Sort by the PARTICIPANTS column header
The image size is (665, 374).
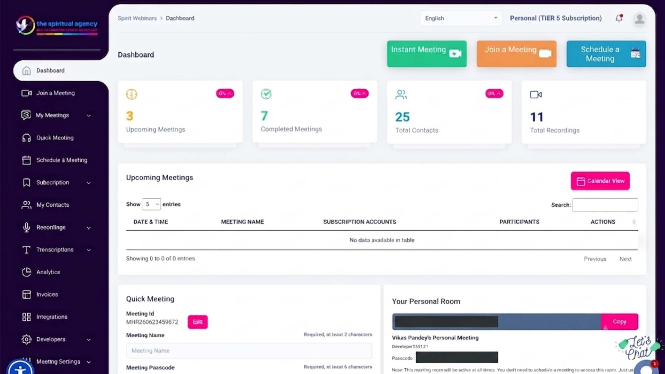coord(519,222)
